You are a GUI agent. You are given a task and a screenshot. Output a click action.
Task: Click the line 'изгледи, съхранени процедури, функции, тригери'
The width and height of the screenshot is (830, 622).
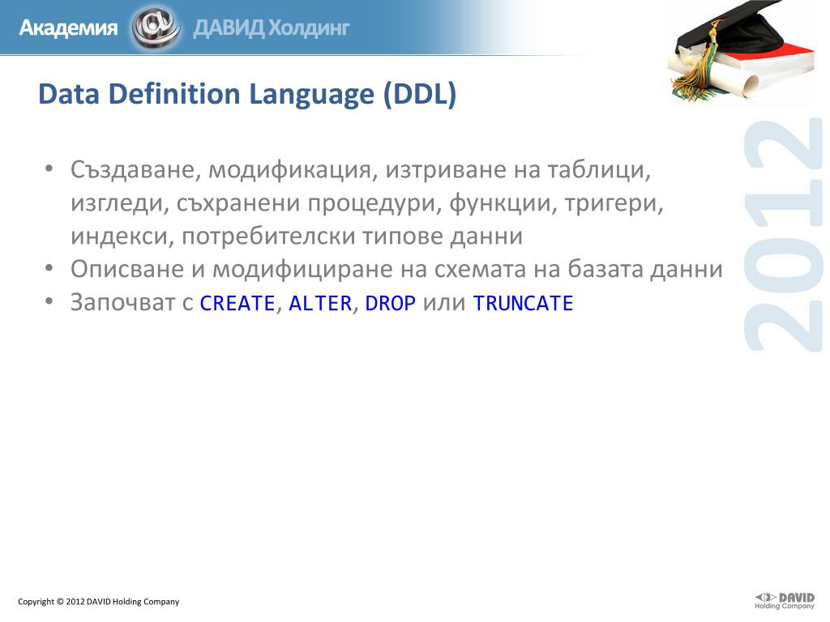point(367,203)
